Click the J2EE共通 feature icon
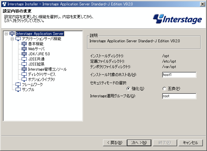Image resolution: width=207 pixels, height=151 pixels. pyautogui.click(x=24, y=59)
